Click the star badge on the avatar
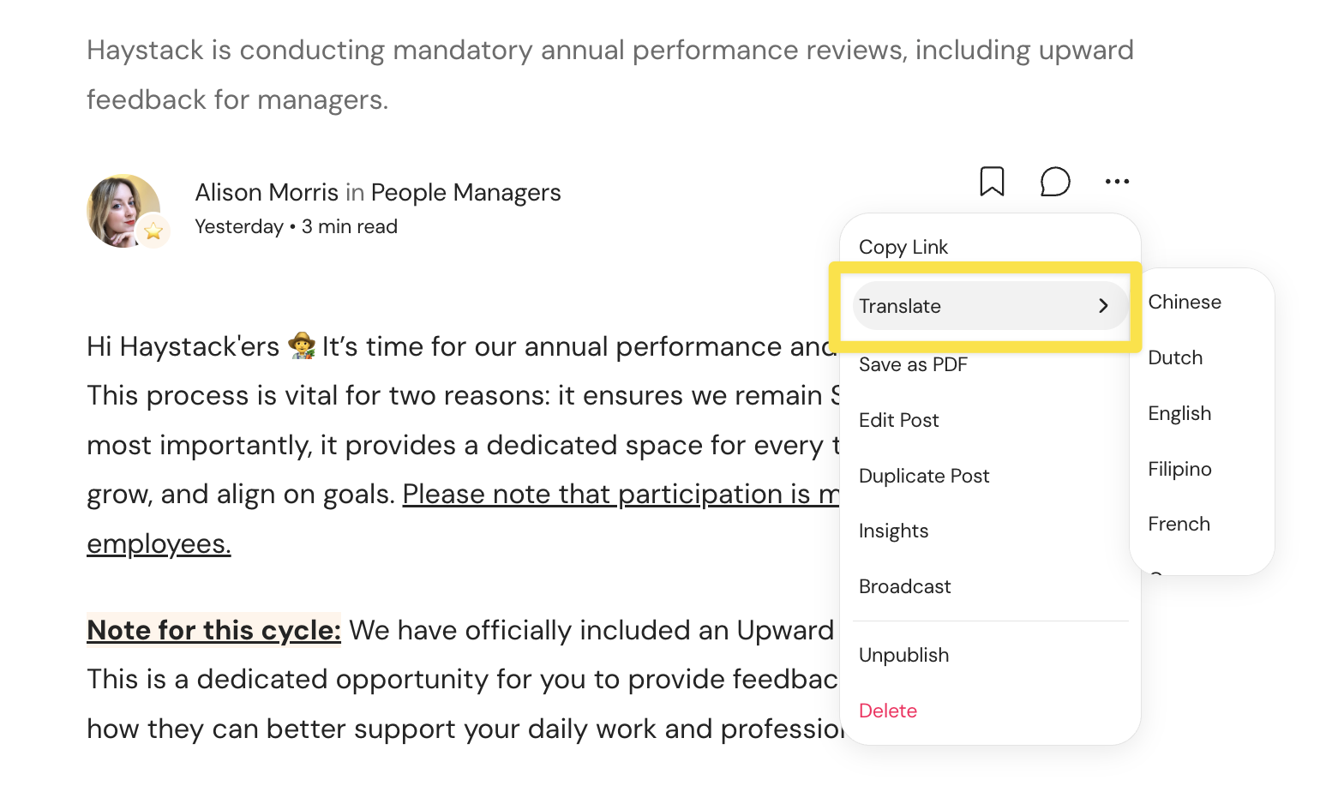This screenshot has height=792, width=1320. pos(153,231)
